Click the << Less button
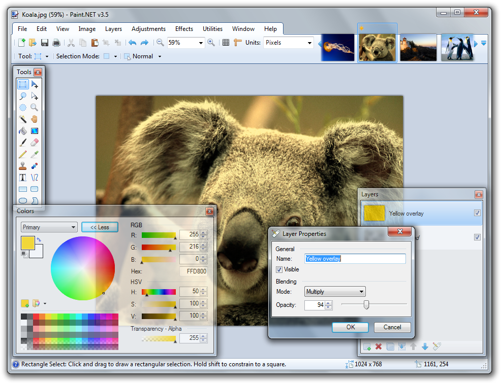Viewport: 501px width, 383px height. tap(100, 227)
